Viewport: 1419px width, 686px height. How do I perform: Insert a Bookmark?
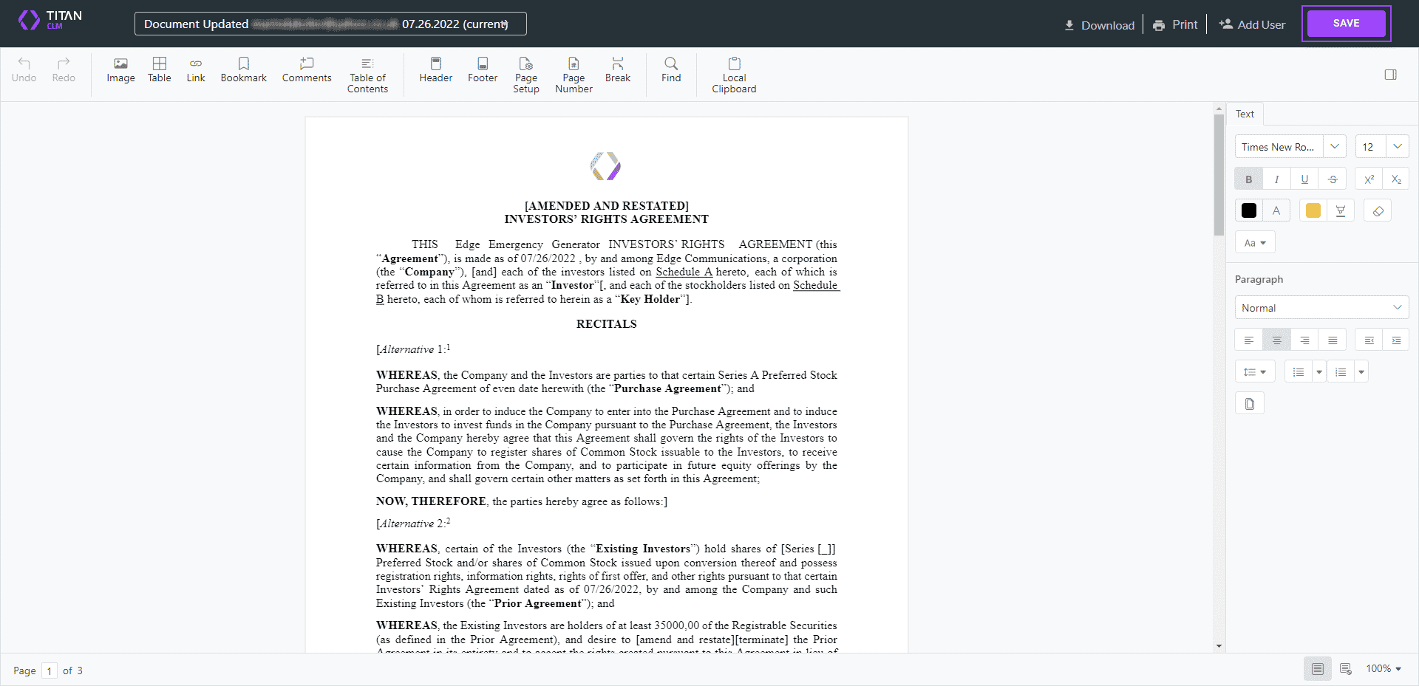coord(243,70)
